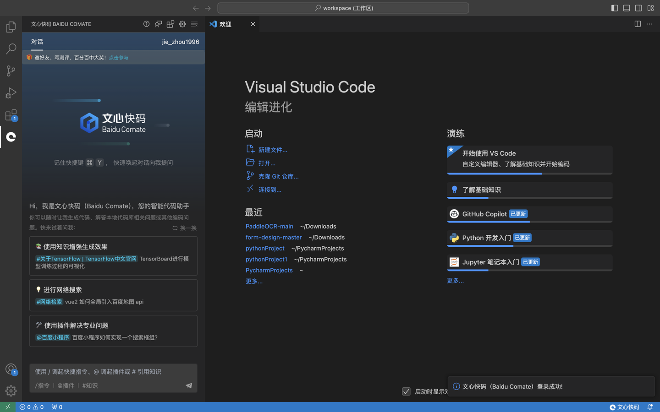
Task: Open recent folder PycharmProjects
Action: pyautogui.click(x=269, y=270)
